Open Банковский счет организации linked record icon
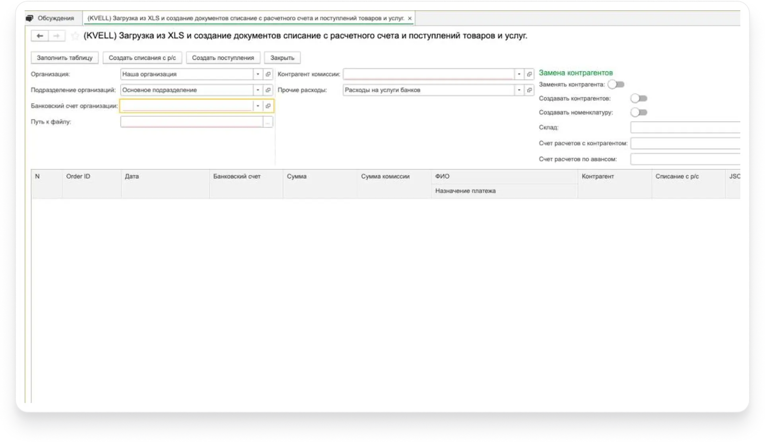Viewport: 765px width, 442px height. click(268, 106)
